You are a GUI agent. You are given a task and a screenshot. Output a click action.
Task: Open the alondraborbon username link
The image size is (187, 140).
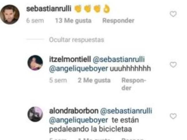[x=74, y=111]
